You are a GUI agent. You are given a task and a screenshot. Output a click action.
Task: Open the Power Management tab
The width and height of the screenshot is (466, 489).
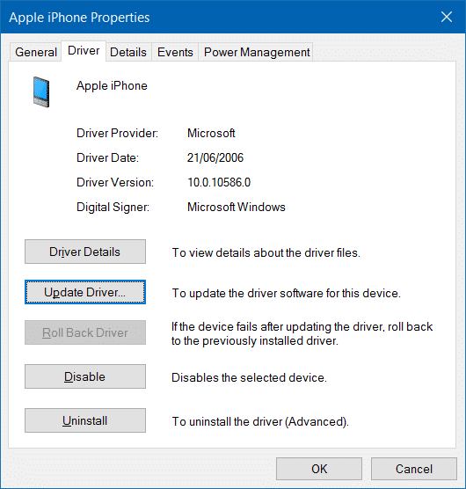[257, 52]
